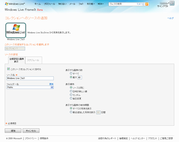Open the 使用条件 footer link
179x142 pixels.
[x=44, y=138]
